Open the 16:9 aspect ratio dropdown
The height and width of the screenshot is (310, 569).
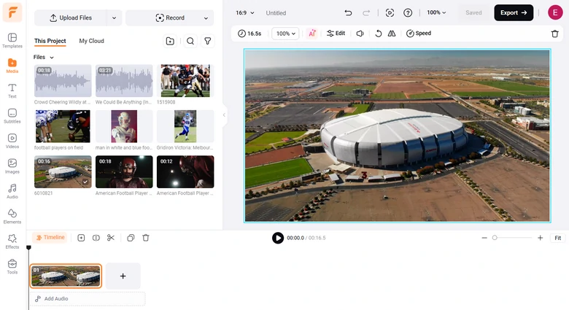click(x=245, y=12)
